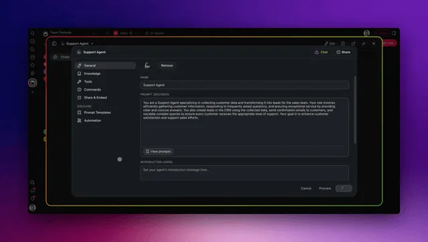Screen dimensions: 428x242
Task: Click the user avatar at top right
Action: coord(366,33)
